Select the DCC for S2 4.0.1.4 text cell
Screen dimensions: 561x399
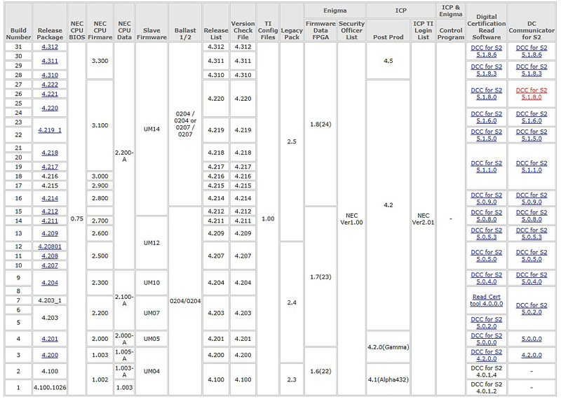pyautogui.click(x=486, y=372)
